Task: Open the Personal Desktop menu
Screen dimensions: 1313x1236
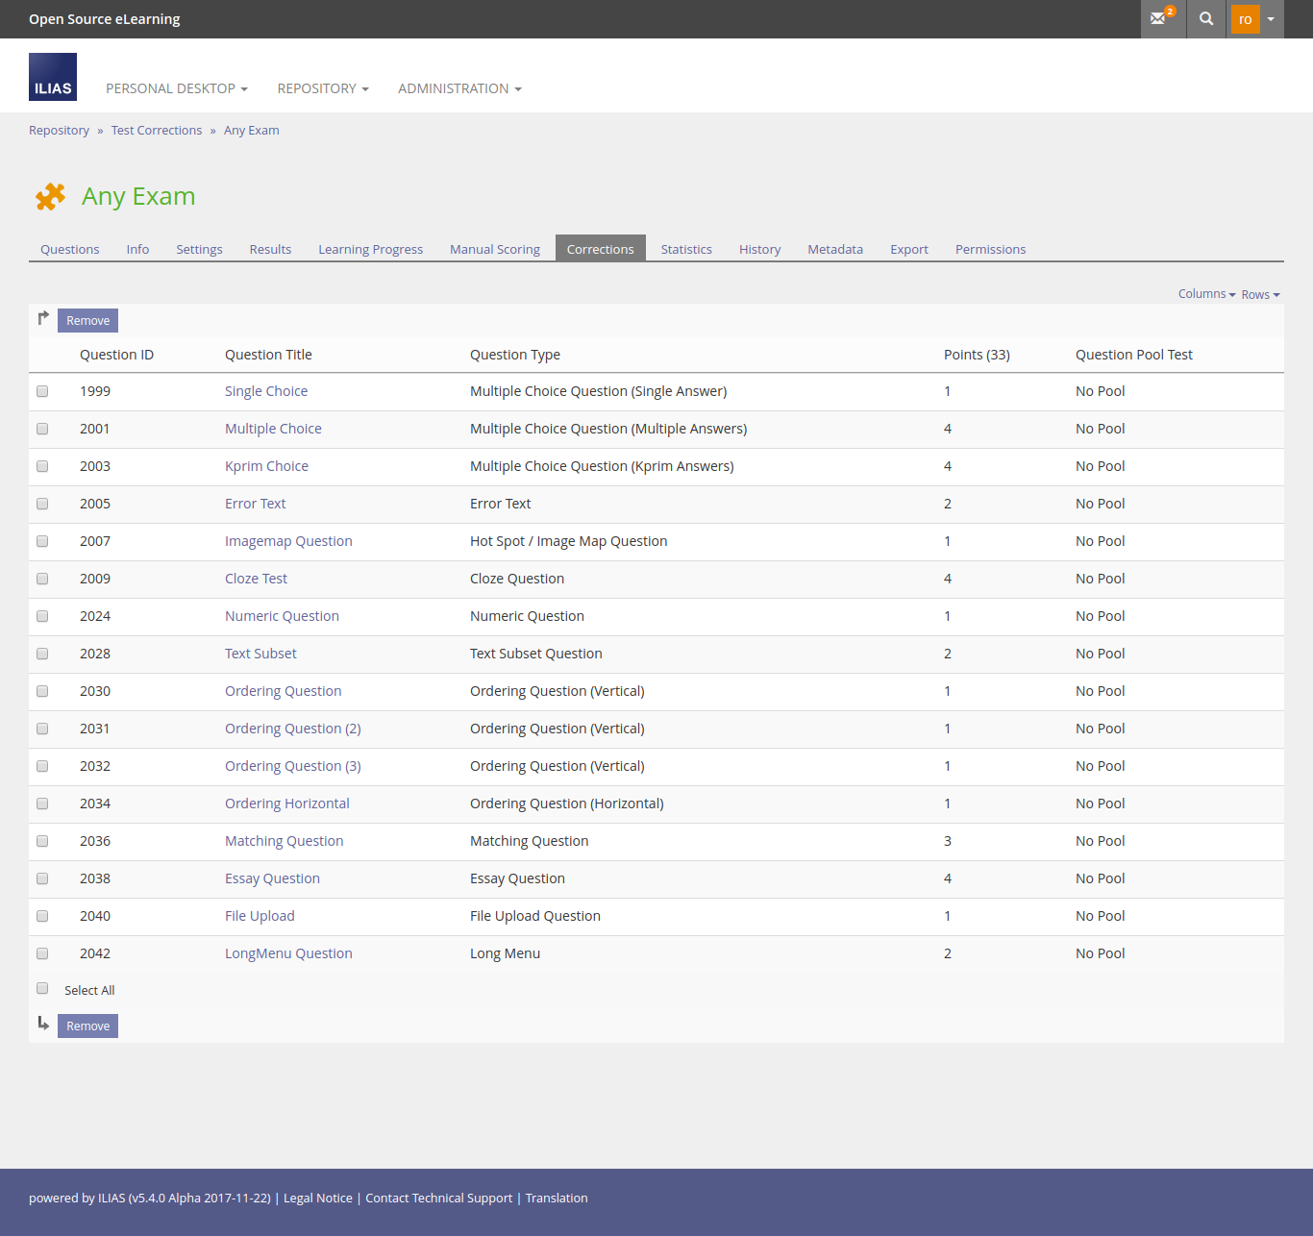Action: click(177, 88)
